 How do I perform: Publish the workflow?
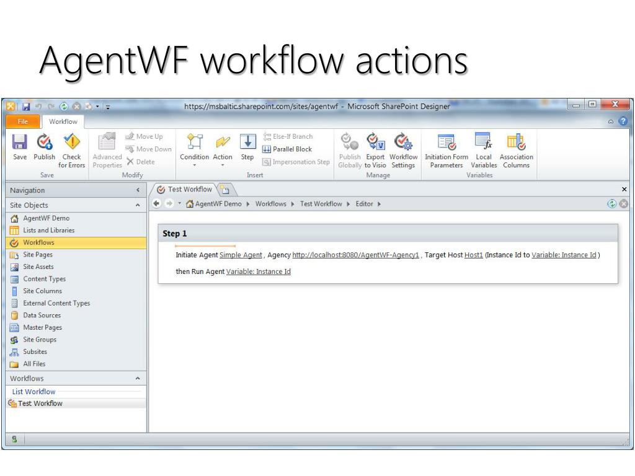[x=44, y=148]
